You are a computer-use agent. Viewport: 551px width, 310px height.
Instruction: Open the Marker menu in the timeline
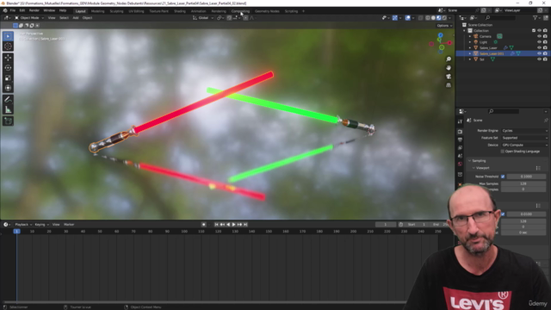(x=69, y=225)
